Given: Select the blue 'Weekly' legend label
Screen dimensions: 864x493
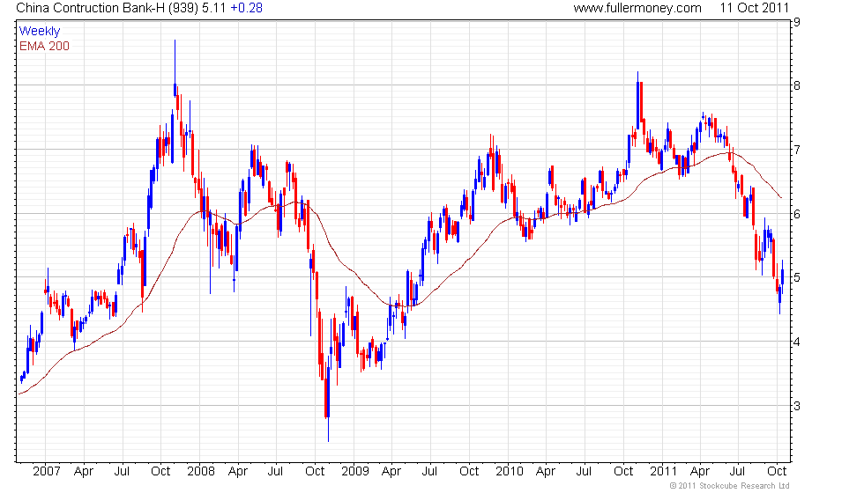Looking at the screenshot, I should (x=39, y=32).
